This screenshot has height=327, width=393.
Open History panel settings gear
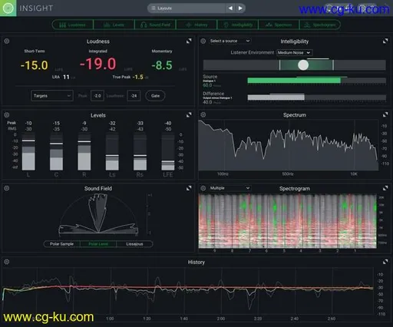point(7,262)
